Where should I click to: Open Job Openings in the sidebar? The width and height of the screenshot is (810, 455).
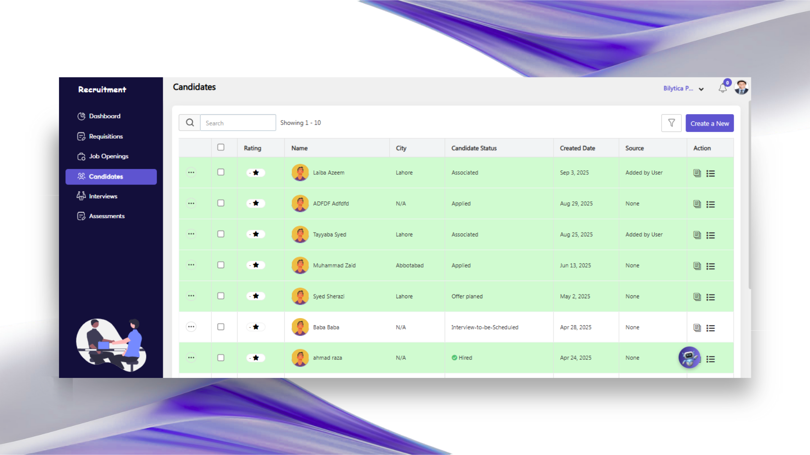click(x=108, y=156)
